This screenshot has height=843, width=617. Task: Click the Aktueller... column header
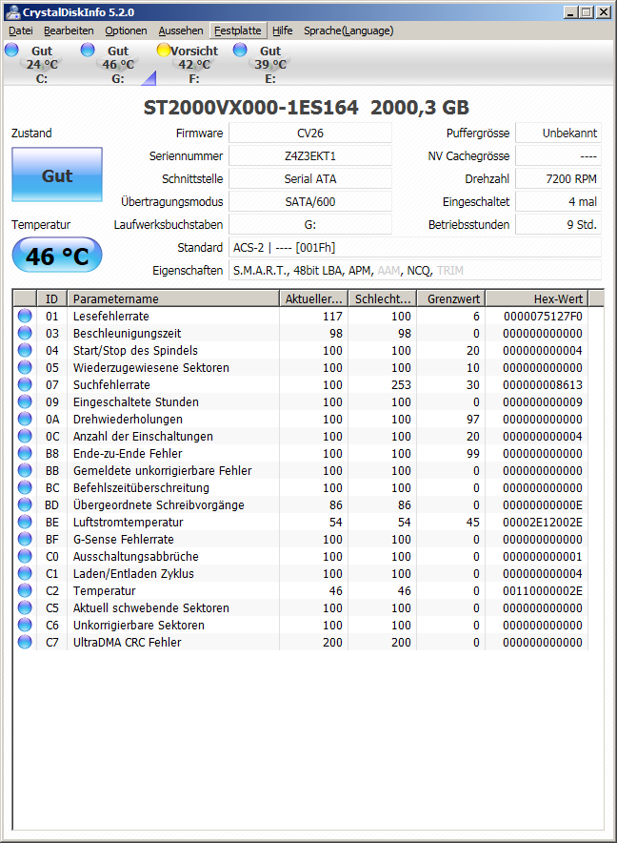point(313,298)
